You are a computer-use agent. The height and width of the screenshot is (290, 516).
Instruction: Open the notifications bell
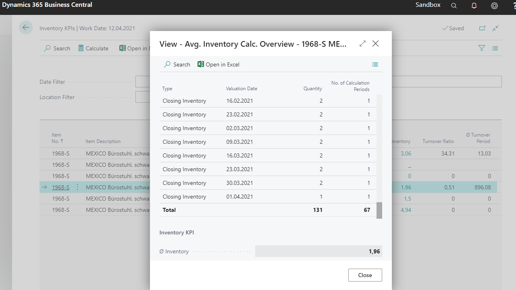point(474,6)
